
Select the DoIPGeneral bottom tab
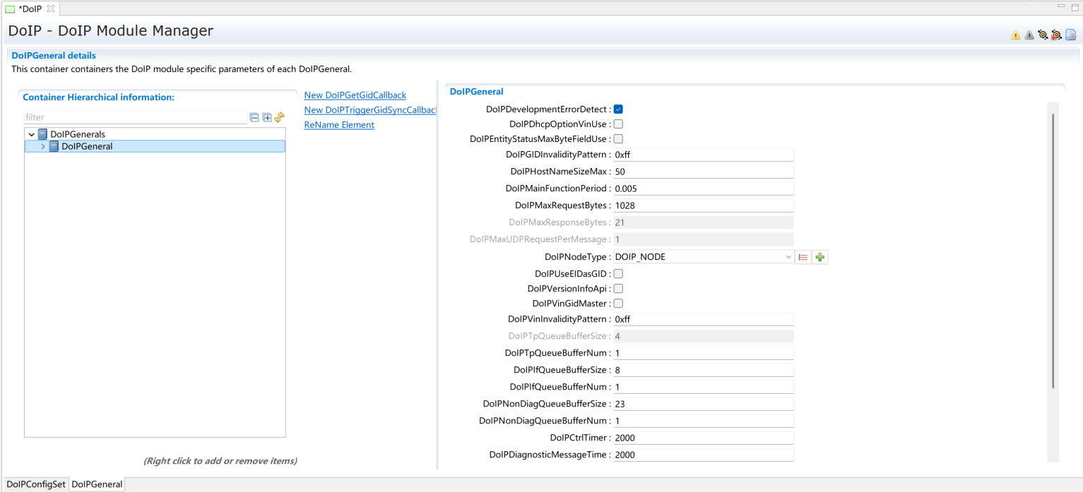click(x=97, y=484)
